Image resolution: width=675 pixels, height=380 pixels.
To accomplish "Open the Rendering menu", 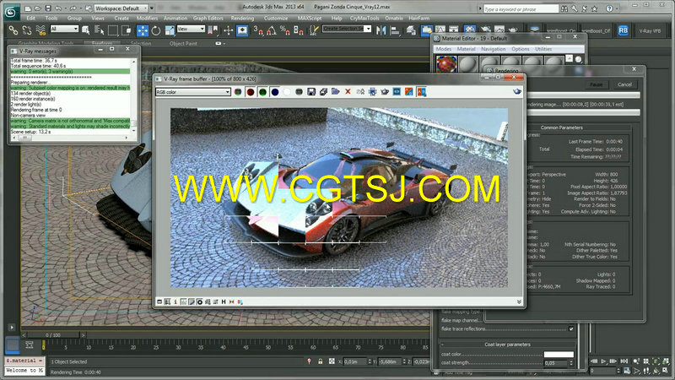I will coord(242,18).
